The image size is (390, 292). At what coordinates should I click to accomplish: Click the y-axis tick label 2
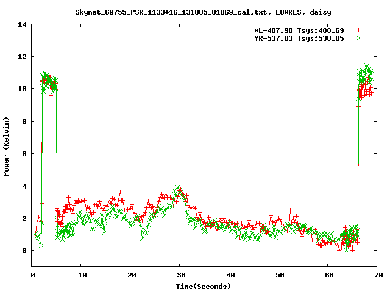(24, 218)
